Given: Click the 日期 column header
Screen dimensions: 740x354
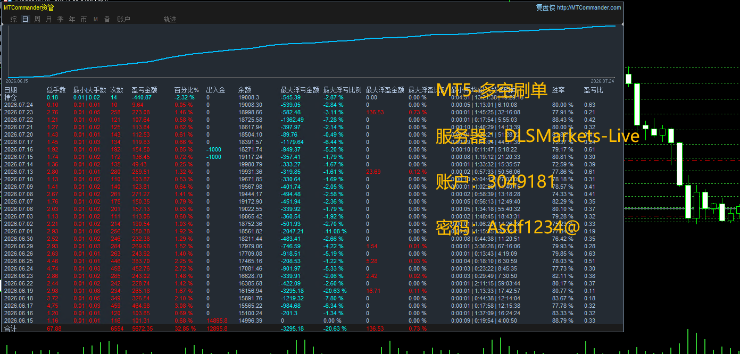Looking at the screenshot, I should pyautogui.click(x=11, y=90).
